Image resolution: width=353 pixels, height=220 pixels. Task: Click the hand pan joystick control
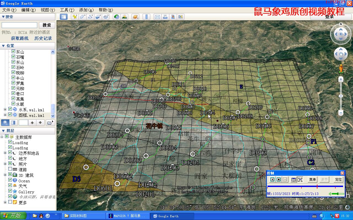pyautogui.click(x=341, y=54)
